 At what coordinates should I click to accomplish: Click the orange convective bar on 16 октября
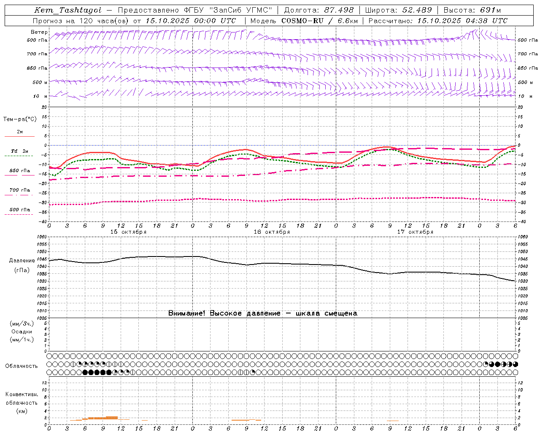coord(246,420)
